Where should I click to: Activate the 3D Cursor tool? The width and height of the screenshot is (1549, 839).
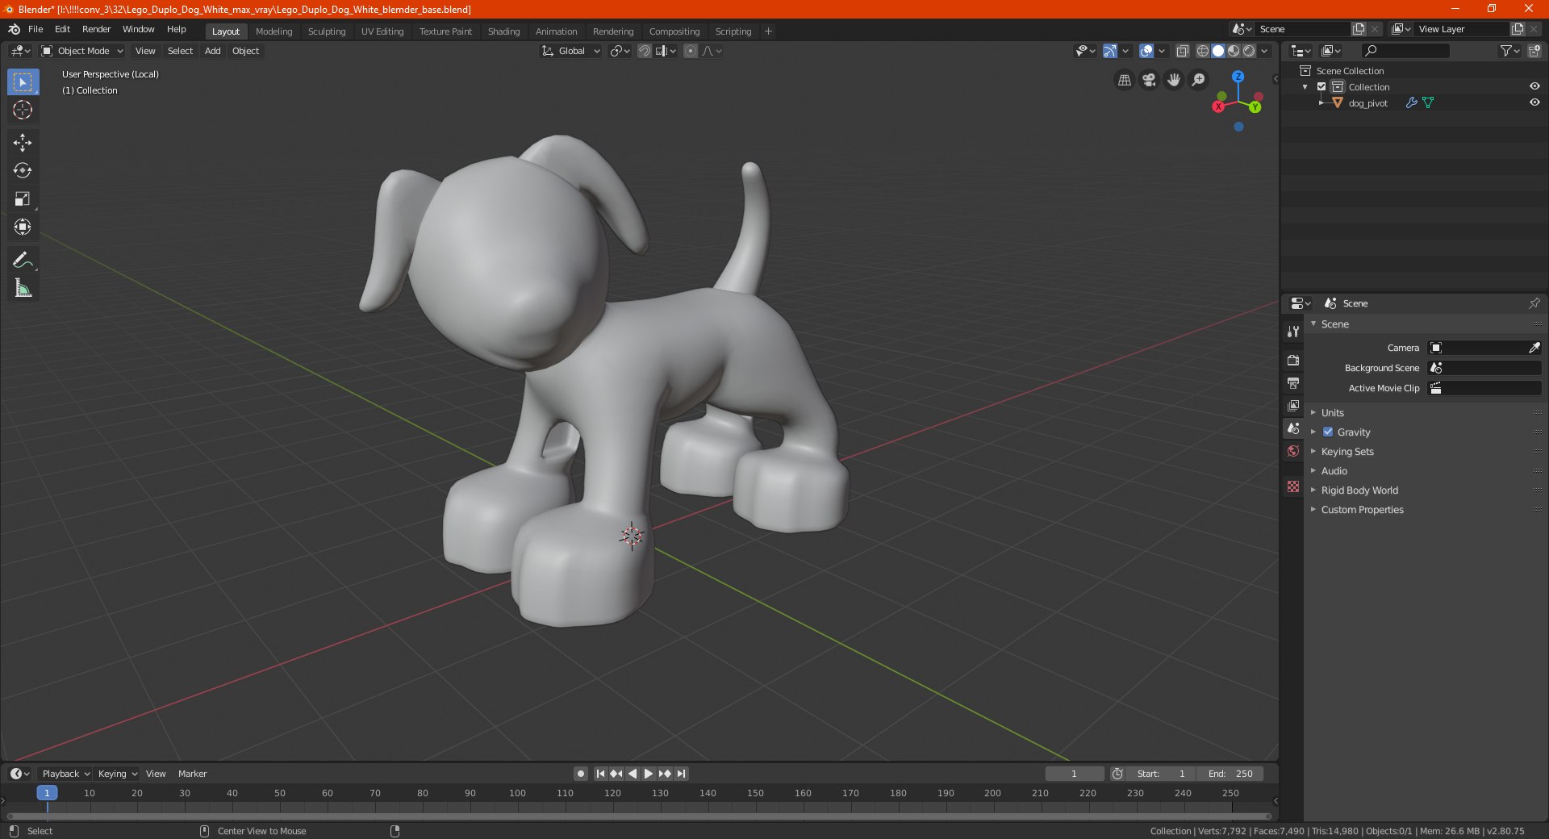pos(23,111)
